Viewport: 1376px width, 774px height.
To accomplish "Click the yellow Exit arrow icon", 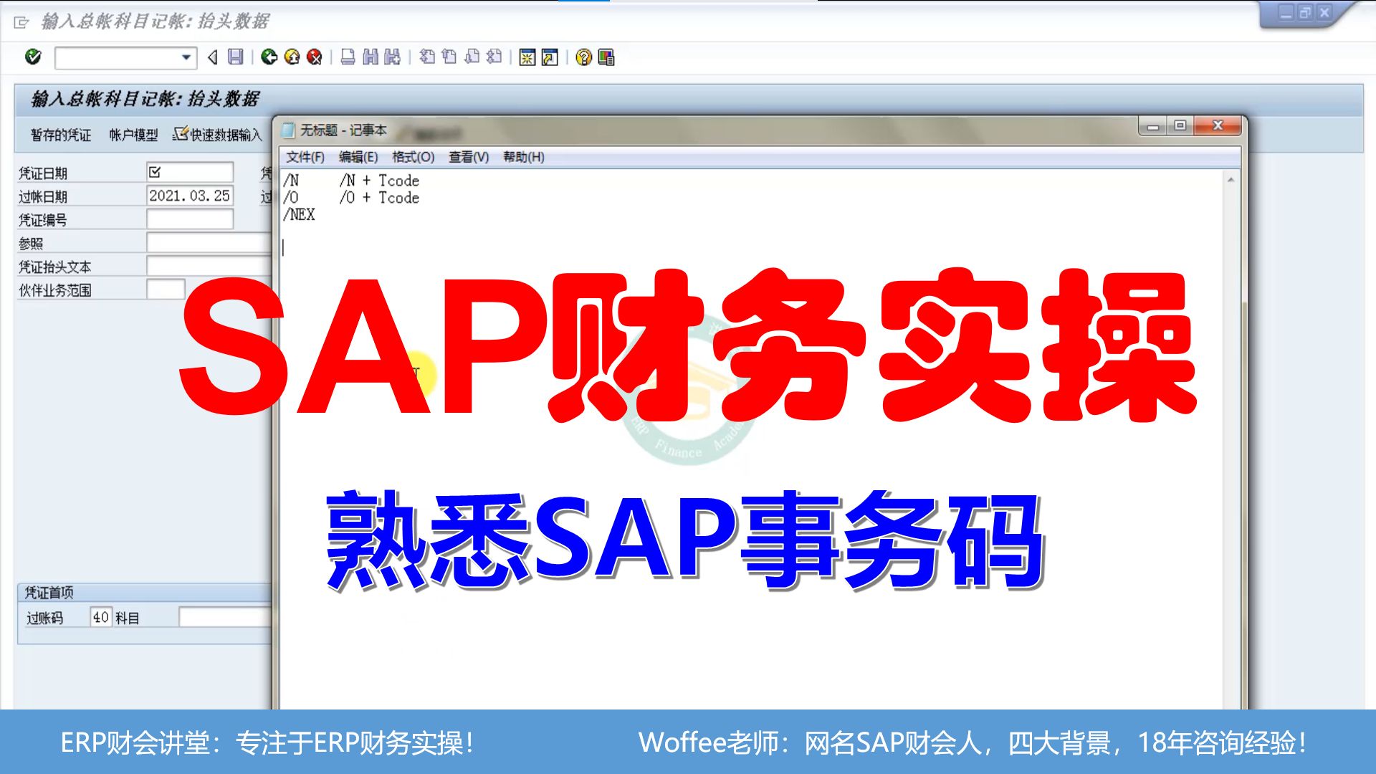I will pos(292,57).
